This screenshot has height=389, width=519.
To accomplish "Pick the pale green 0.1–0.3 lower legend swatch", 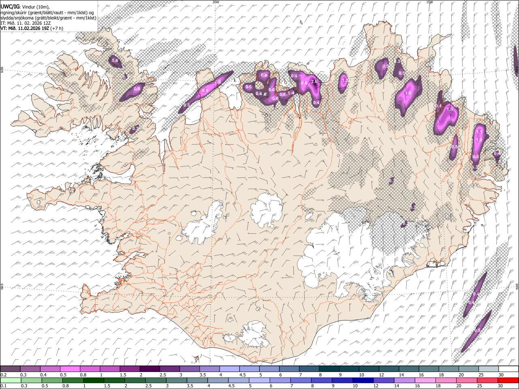I will point(11,380).
